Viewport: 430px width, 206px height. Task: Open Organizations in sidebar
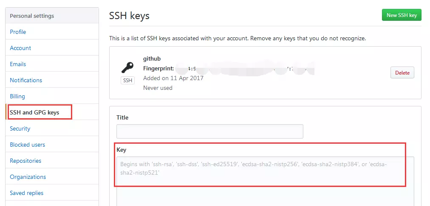[x=28, y=177]
